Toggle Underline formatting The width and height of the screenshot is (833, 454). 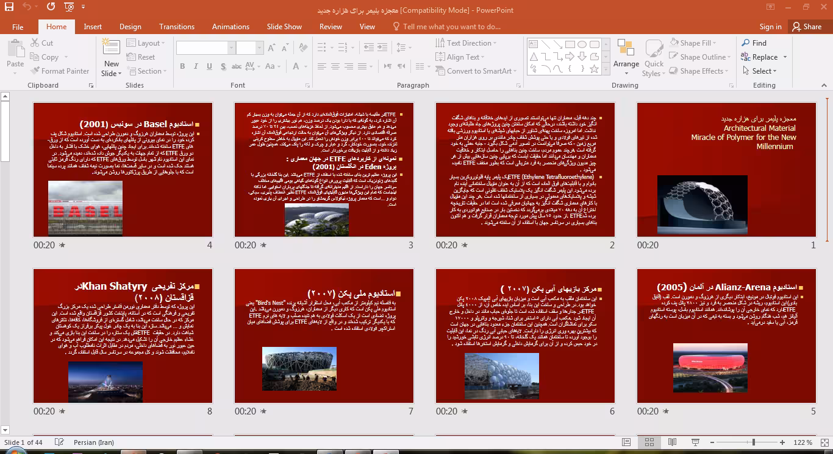tap(209, 66)
